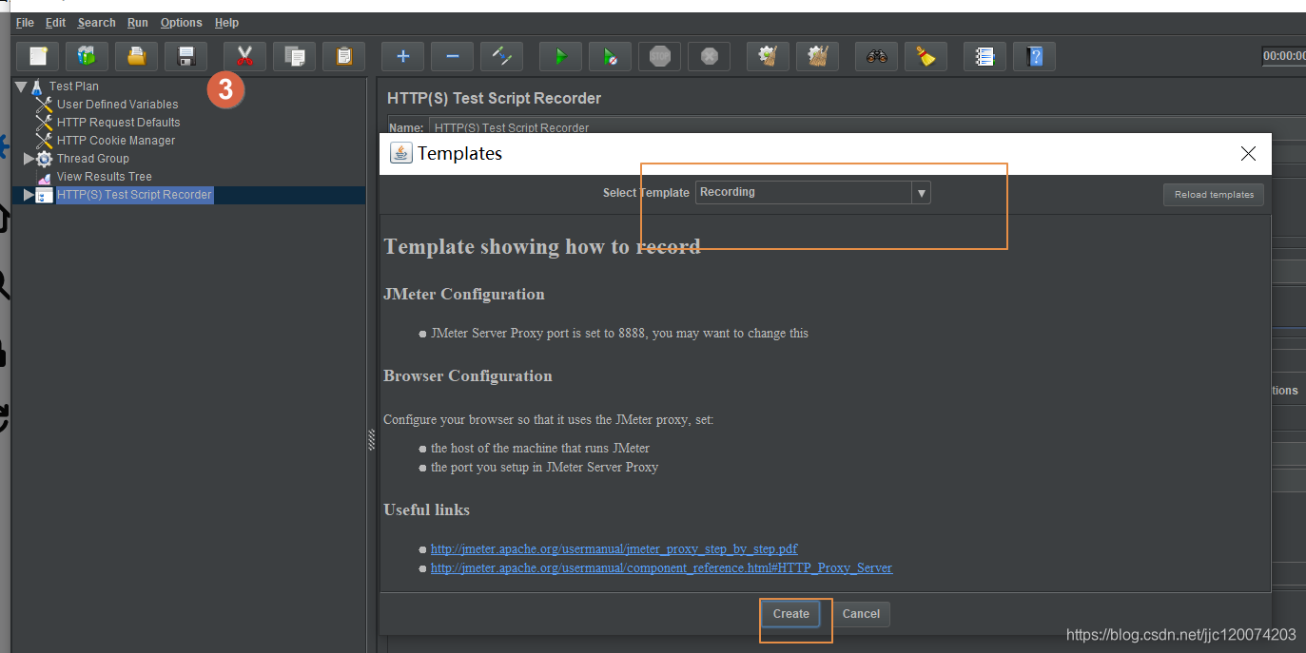Click the Shutdown test icon
Screen dimensions: 1306x653
(710, 57)
